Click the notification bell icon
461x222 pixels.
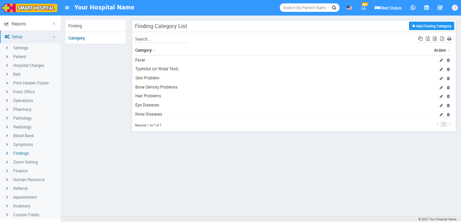(x=363, y=8)
